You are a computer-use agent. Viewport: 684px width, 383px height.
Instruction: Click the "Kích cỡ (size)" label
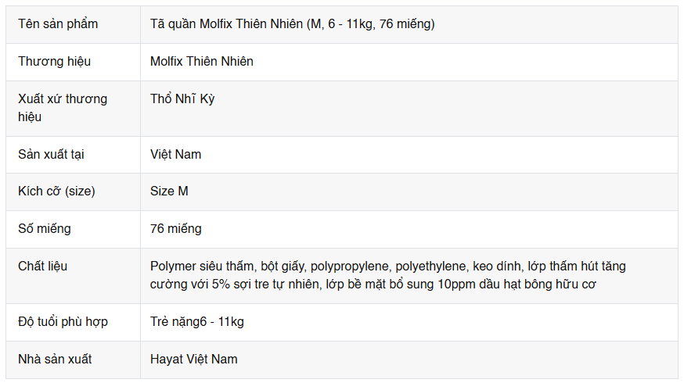[x=56, y=191]
